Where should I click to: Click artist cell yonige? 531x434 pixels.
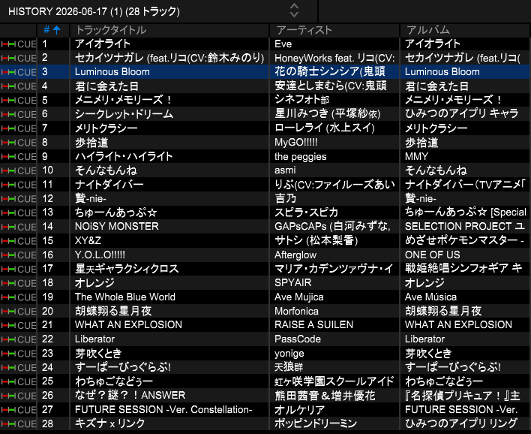289,354
